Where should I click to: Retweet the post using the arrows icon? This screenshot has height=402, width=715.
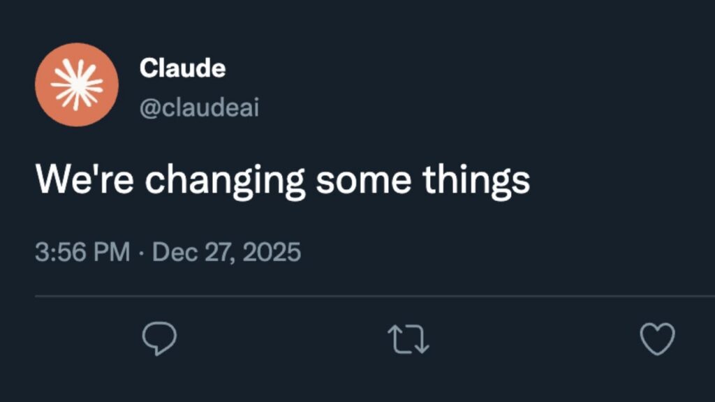click(408, 339)
